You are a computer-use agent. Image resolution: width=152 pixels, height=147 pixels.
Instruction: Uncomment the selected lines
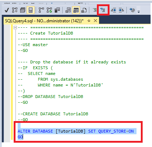click(x=103, y=10)
